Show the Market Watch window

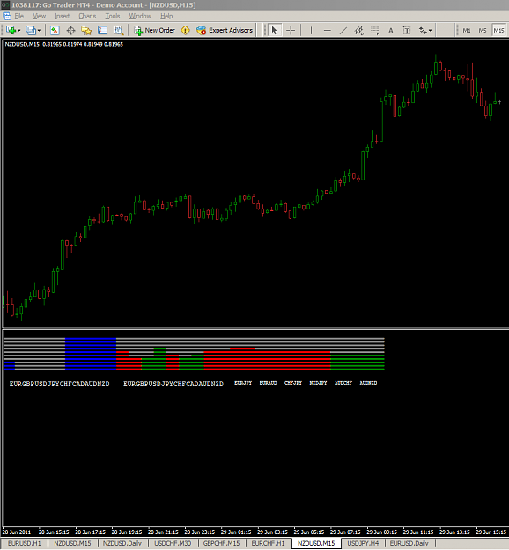[55, 30]
